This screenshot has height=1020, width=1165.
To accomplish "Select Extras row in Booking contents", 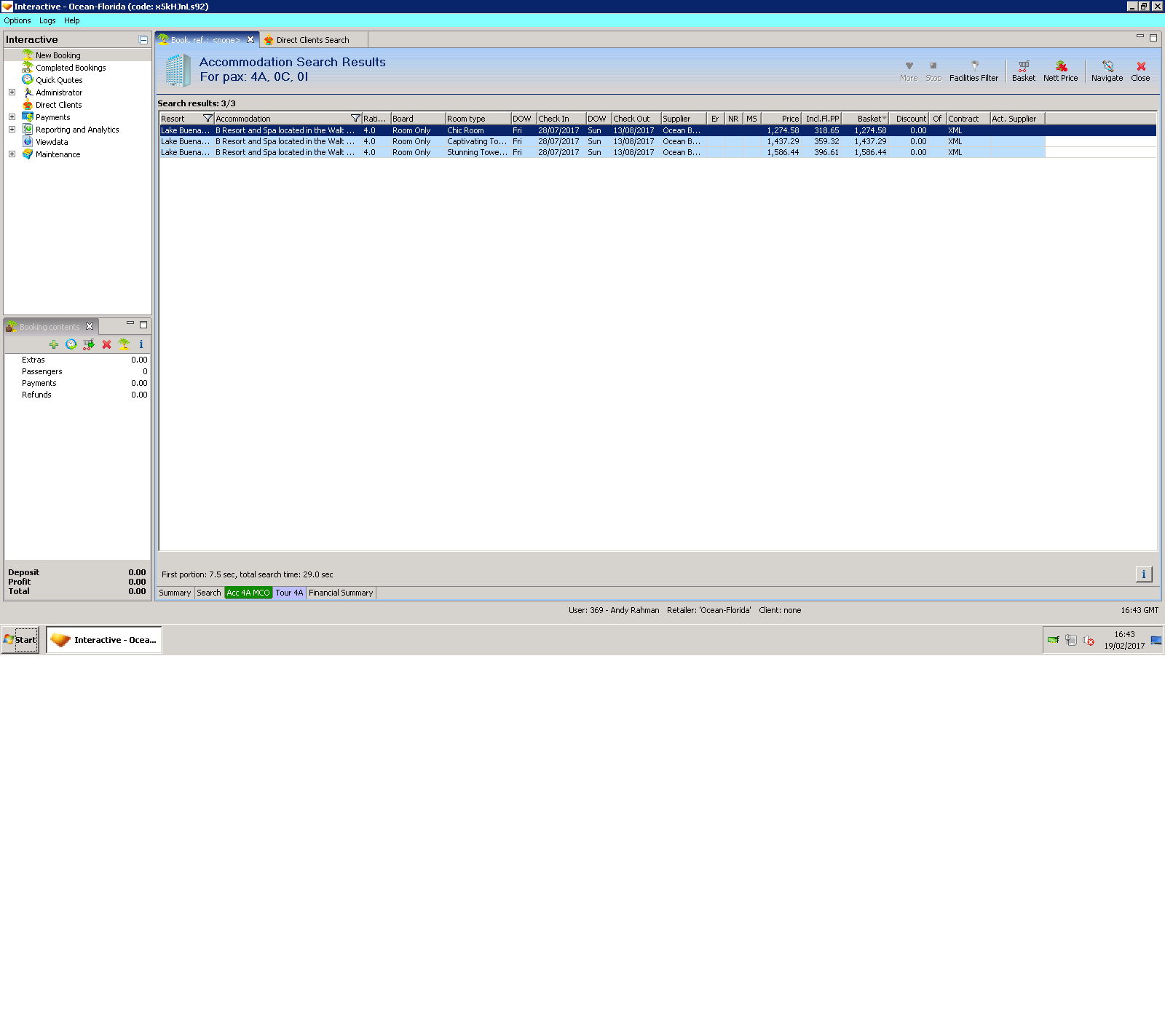I will pos(77,360).
